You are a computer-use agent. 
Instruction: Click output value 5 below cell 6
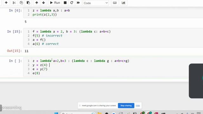[26, 22]
